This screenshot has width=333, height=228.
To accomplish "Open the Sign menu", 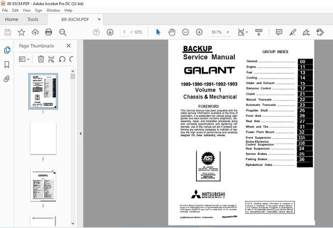I will coord(39,10).
